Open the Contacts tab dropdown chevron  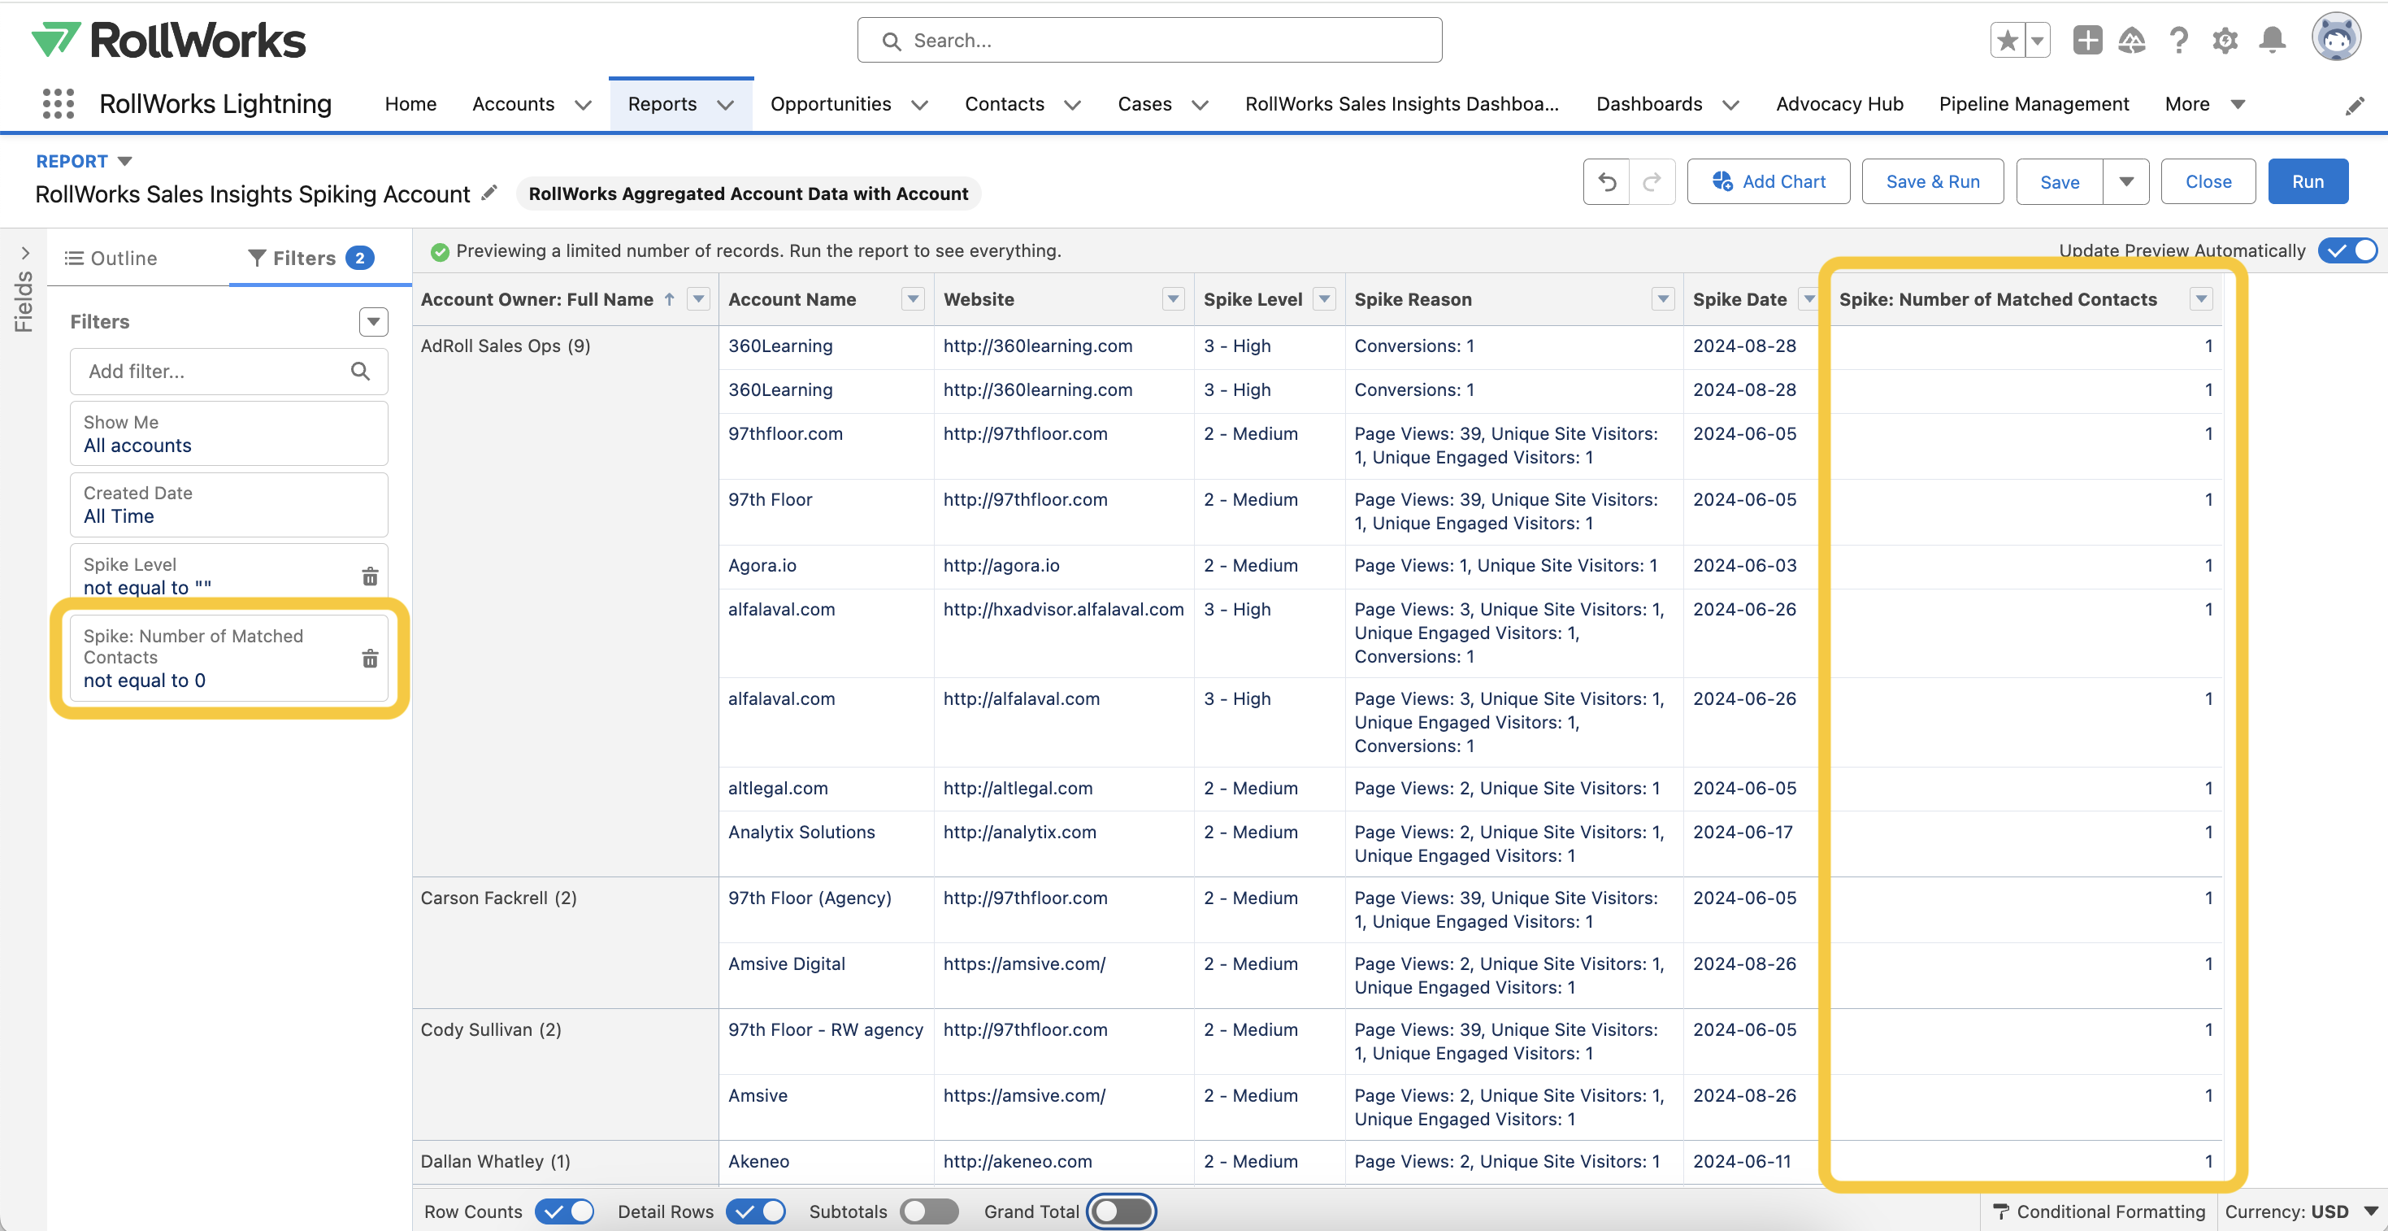(1073, 105)
